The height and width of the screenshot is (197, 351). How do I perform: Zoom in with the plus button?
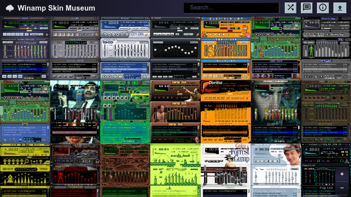click(342, 174)
